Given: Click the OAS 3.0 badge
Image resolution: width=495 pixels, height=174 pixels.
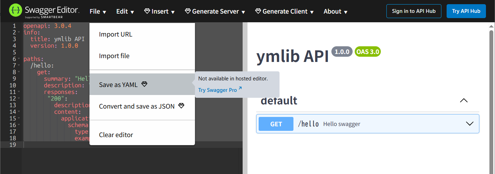Looking at the screenshot, I should (368, 52).
